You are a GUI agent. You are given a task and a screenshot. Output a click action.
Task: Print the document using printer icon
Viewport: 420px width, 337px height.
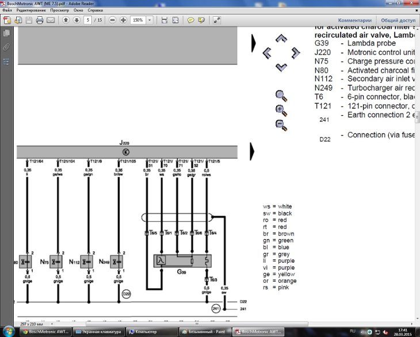(40, 20)
